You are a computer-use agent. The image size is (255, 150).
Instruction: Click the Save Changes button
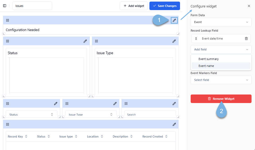[x=165, y=6]
